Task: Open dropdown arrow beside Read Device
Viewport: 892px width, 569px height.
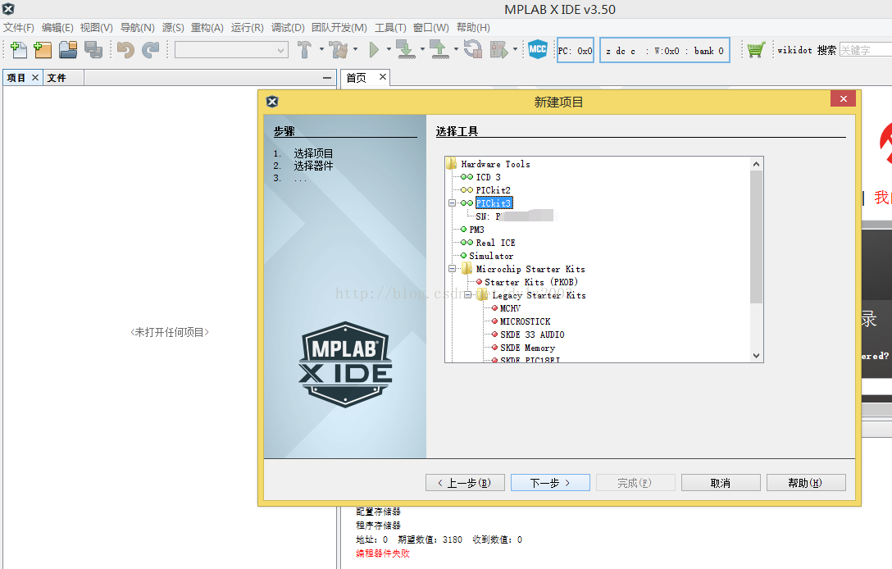Action: (456, 49)
